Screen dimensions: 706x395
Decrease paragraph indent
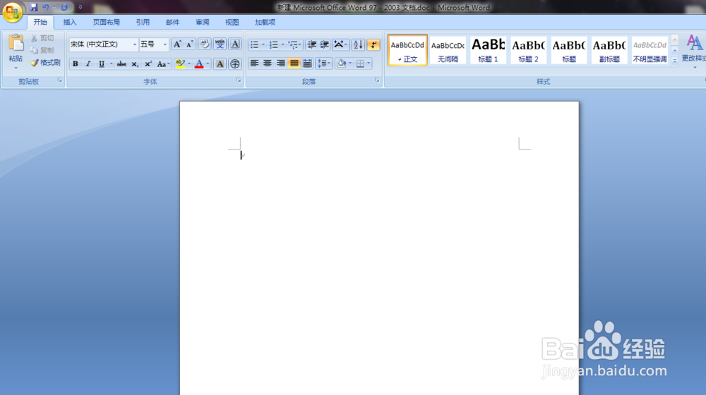tap(311, 44)
